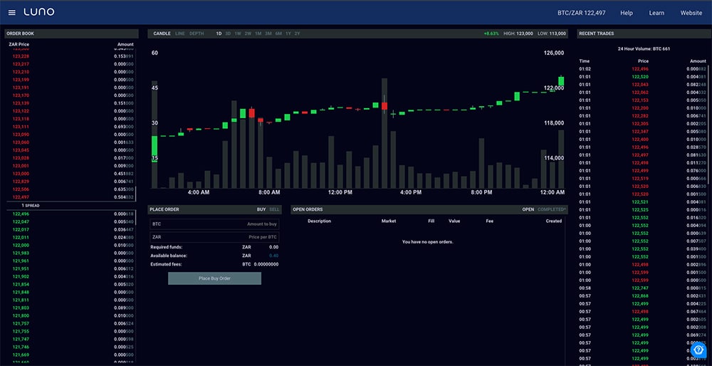Viewport: 712px width, 366px height.
Task: Select the 1W chart timeframe
Action: tap(238, 33)
